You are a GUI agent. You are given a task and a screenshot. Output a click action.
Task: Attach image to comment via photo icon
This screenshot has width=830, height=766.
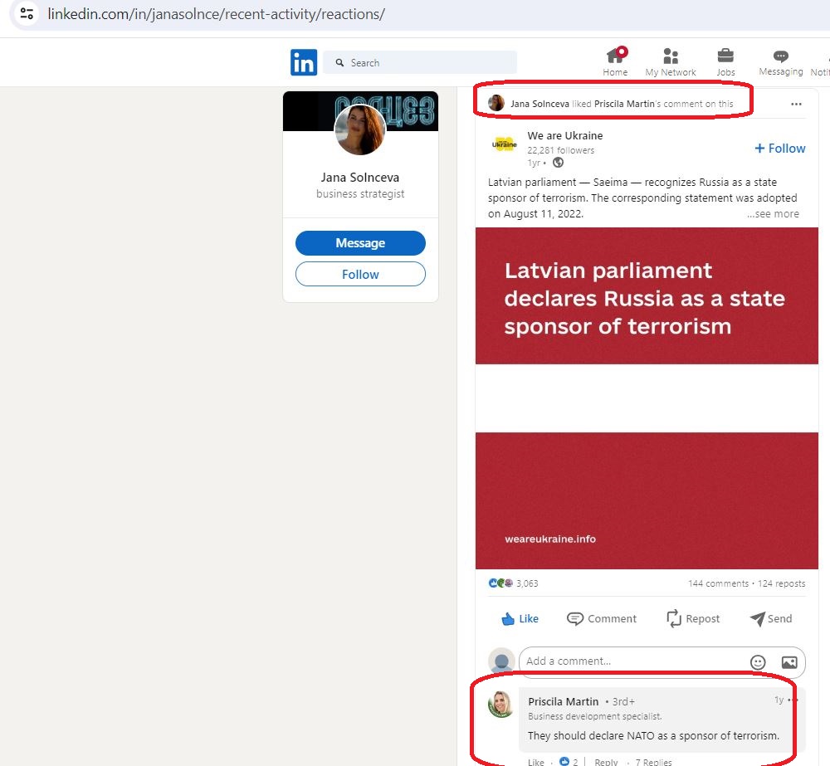pyautogui.click(x=789, y=661)
